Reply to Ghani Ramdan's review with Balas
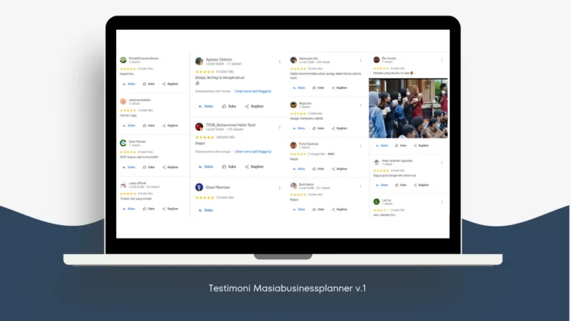571x321 pixels. (x=206, y=210)
